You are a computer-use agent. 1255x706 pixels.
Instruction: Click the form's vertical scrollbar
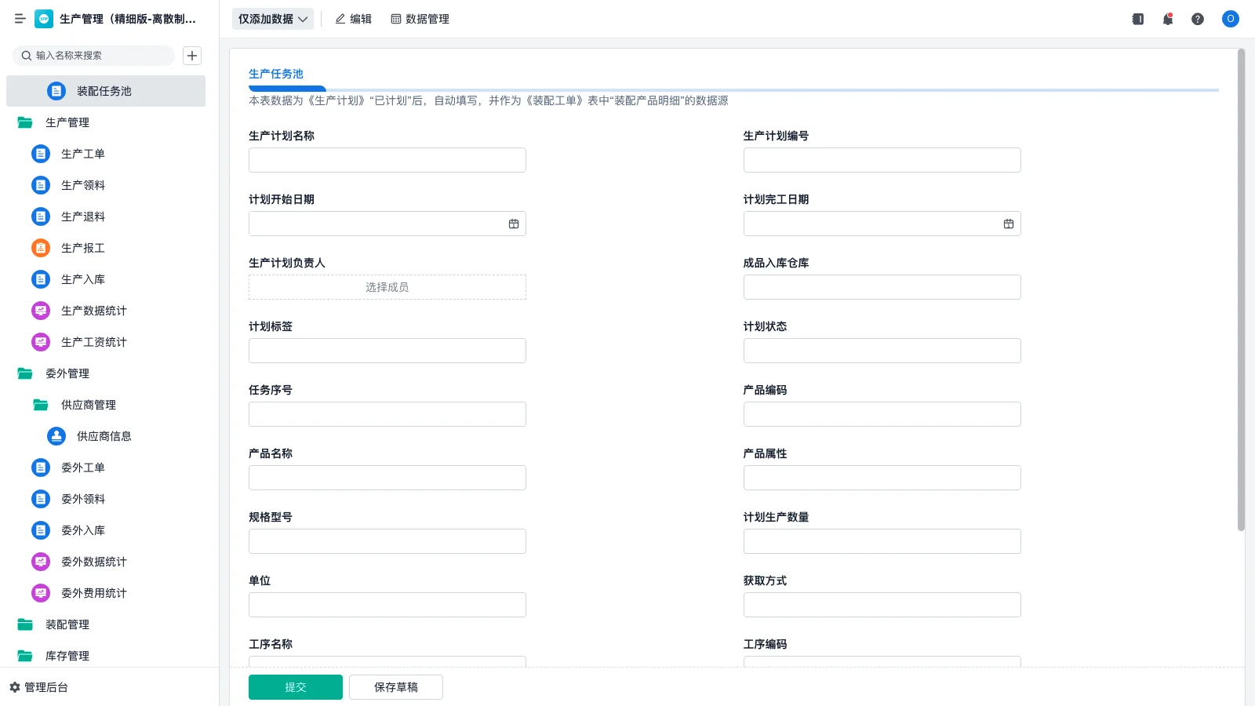point(1241,290)
